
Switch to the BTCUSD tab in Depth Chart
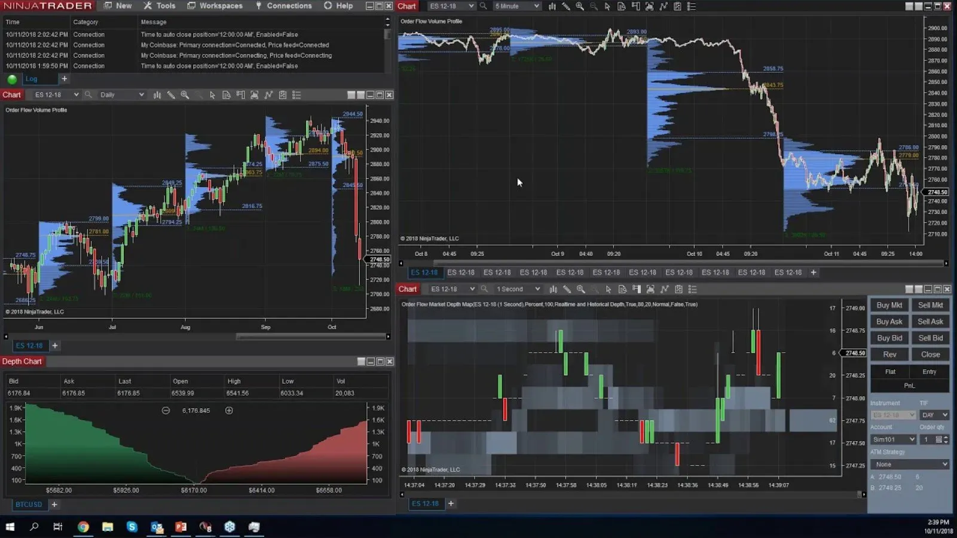click(29, 504)
